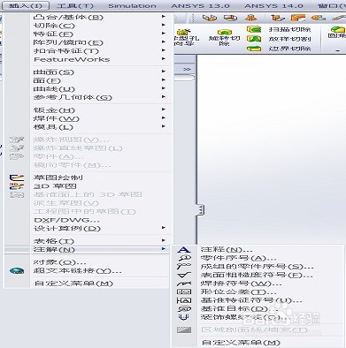Image resolution: width=346 pixels, height=348 pixels.
Task: Click the 扫描切除 toolbar icon
Action: coord(254,29)
